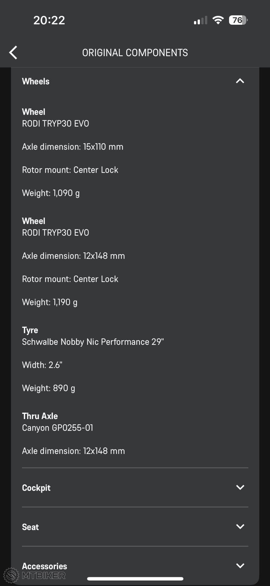This screenshot has width=270, height=586.
Task: Select the Wheels section header
Action: click(x=135, y=81)
